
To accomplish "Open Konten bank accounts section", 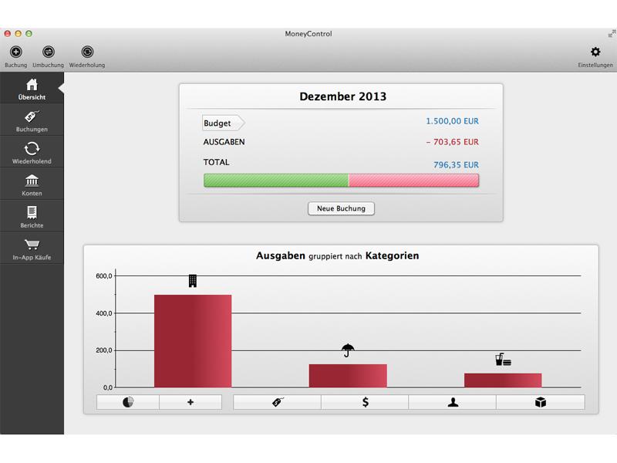I will coord(32,184).
